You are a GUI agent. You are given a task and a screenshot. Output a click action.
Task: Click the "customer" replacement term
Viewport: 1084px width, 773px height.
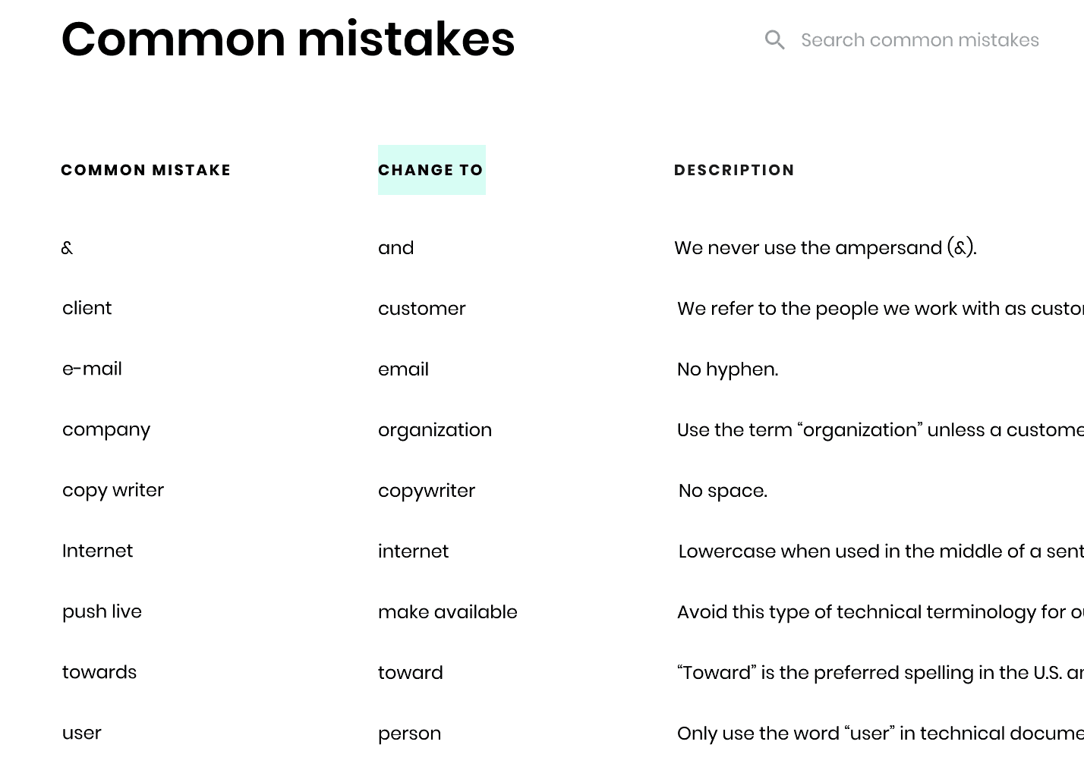pos(421,309)
